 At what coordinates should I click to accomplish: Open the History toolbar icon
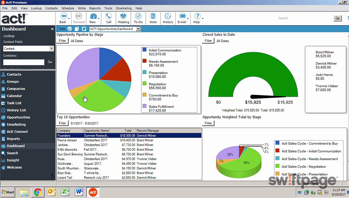168,16
